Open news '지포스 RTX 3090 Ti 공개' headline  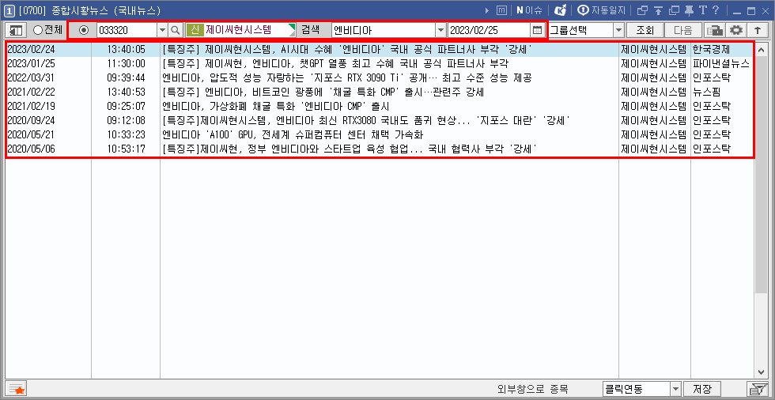click(x=347, y=78)
